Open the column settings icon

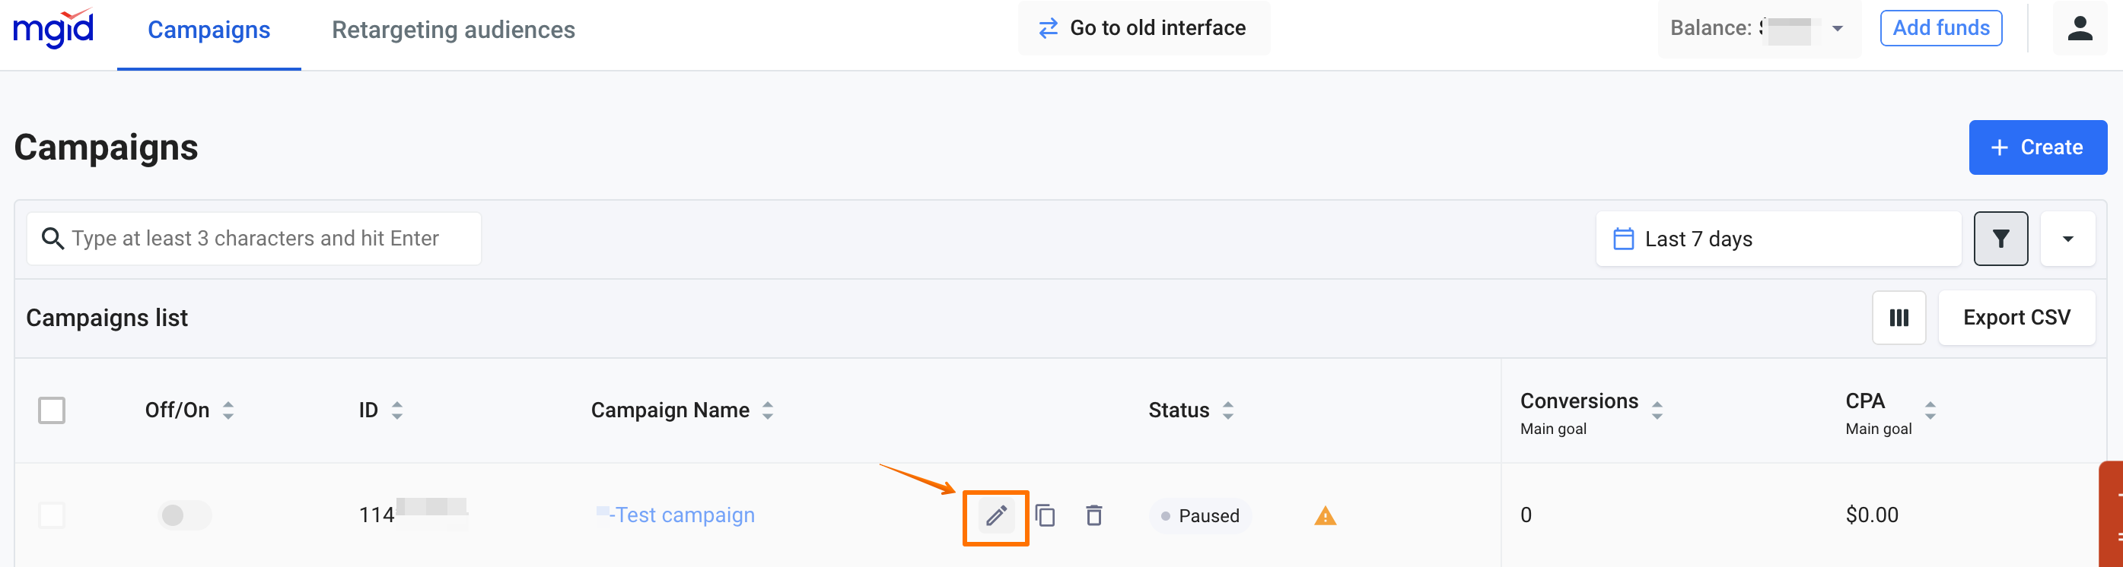[1898, 318]
